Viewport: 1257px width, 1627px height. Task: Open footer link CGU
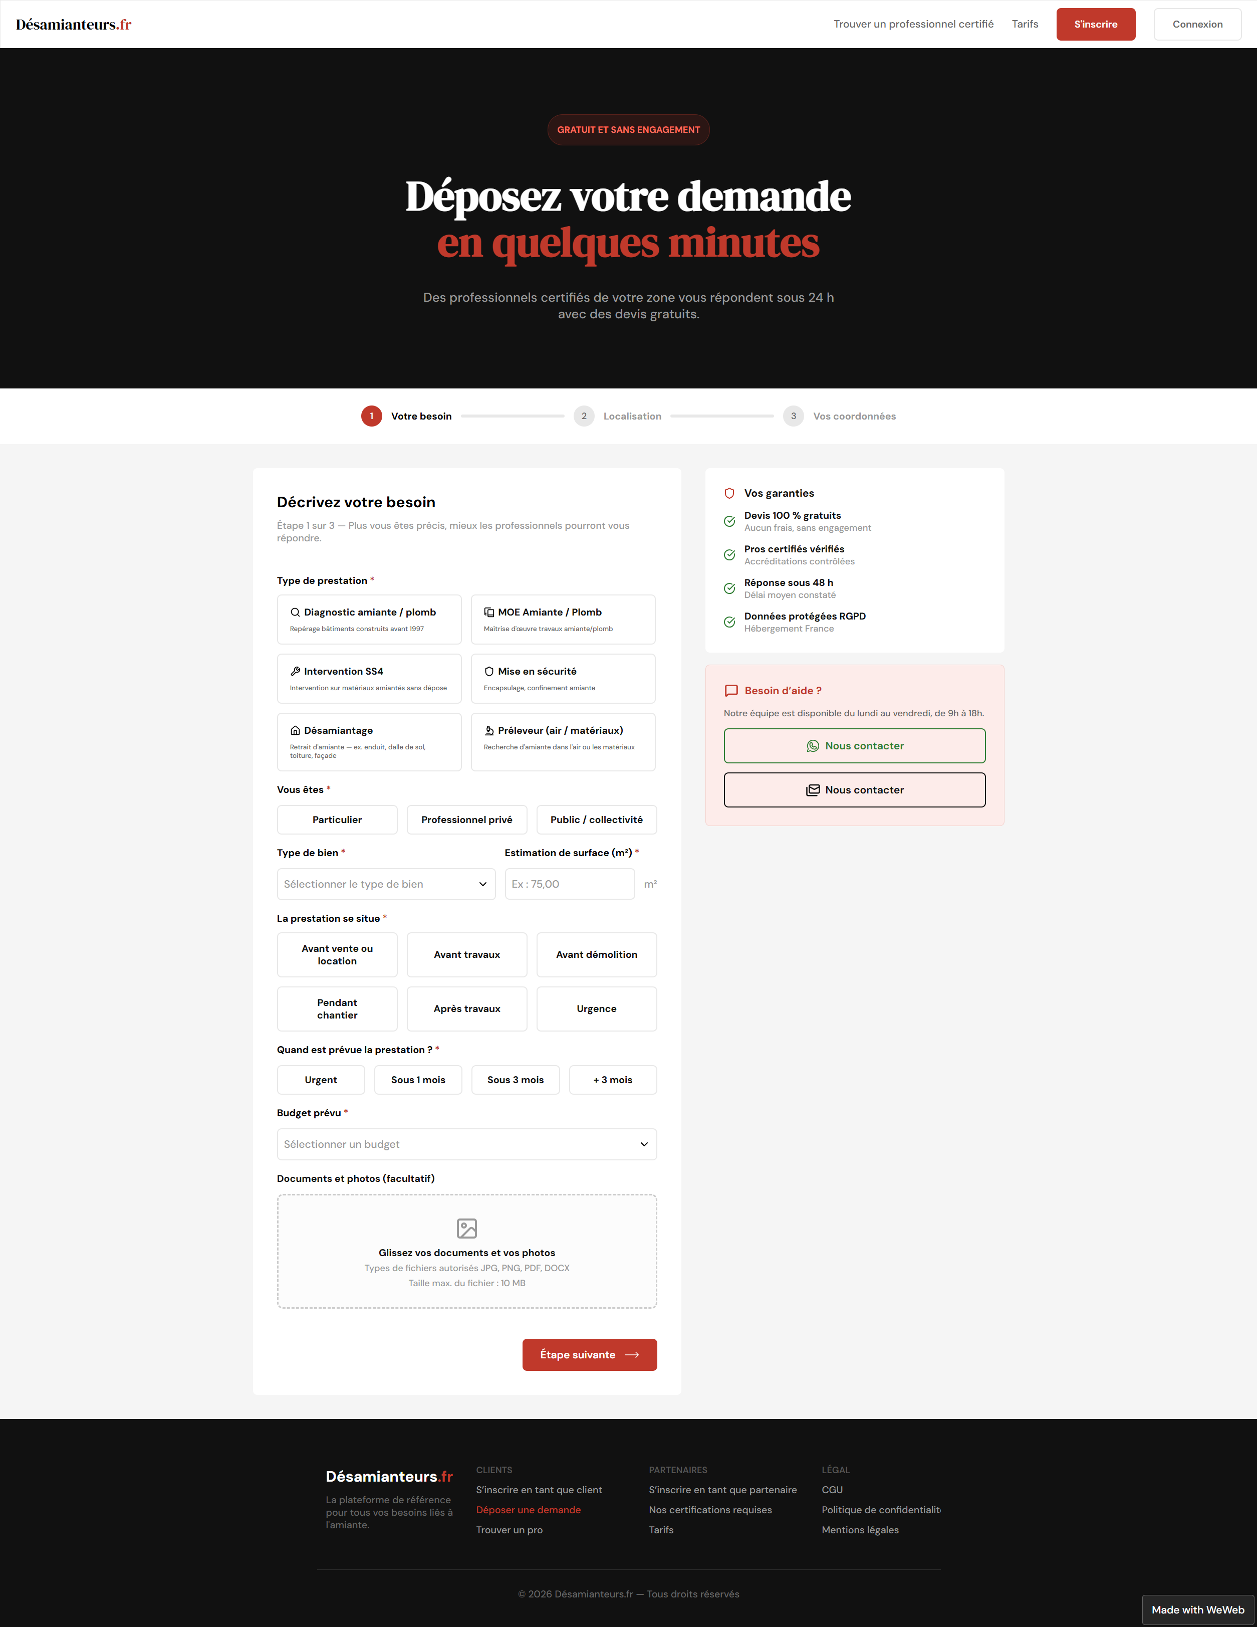pyautogui.click(x=832, y=1490)
